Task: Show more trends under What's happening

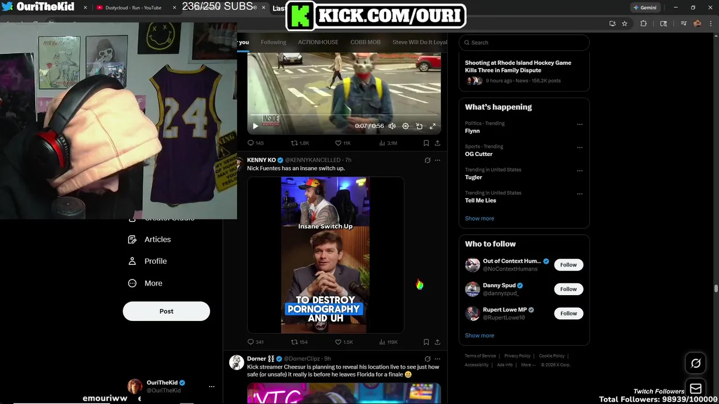Action: [x=479, y=218]
